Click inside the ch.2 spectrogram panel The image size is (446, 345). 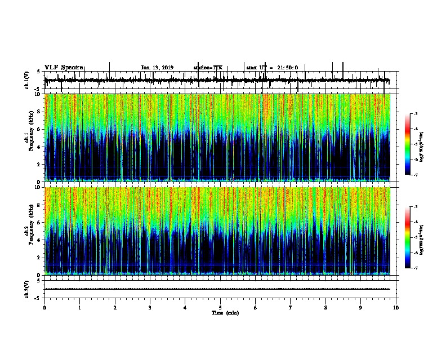[217, 231]
